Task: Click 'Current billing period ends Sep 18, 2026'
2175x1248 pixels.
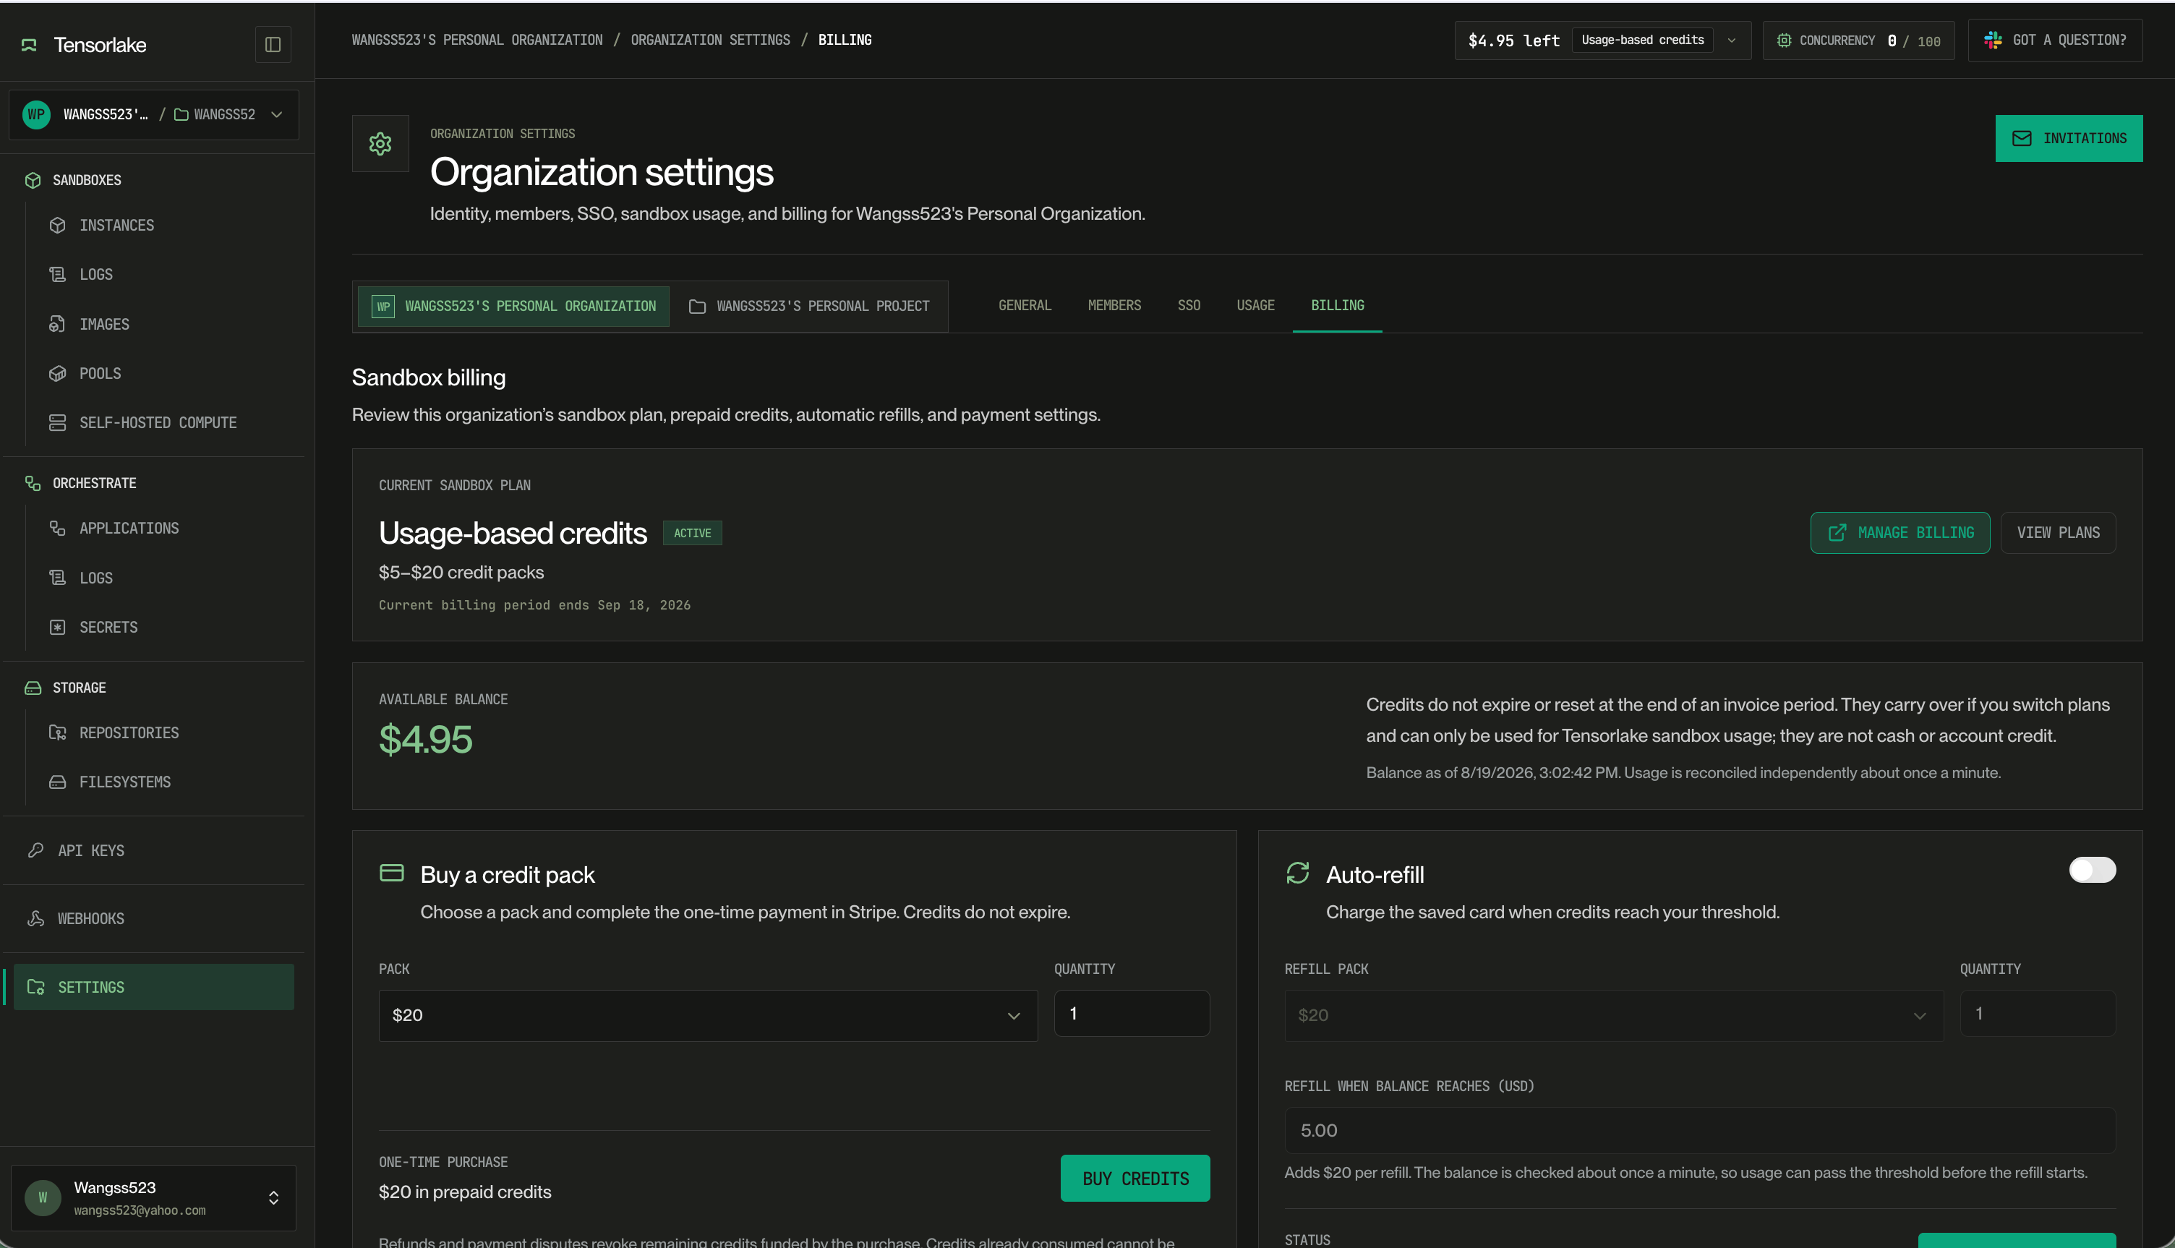Action: (x=535, y=605)
